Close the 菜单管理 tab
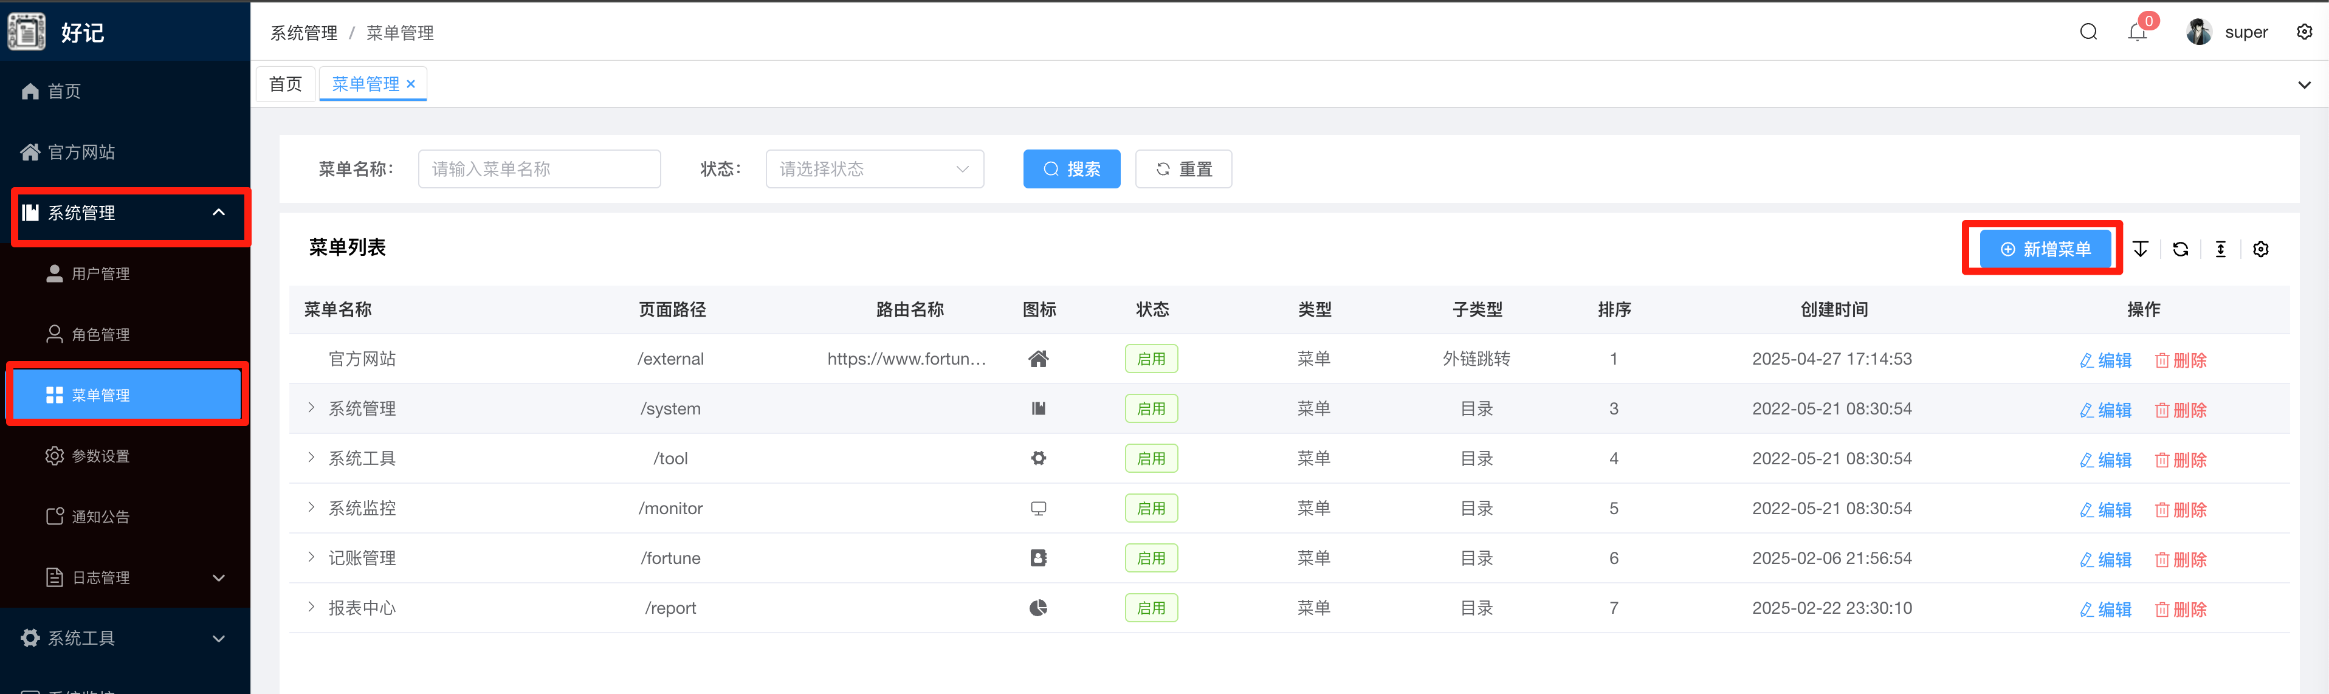The image size is (2329, 694). tap(410, 84)
